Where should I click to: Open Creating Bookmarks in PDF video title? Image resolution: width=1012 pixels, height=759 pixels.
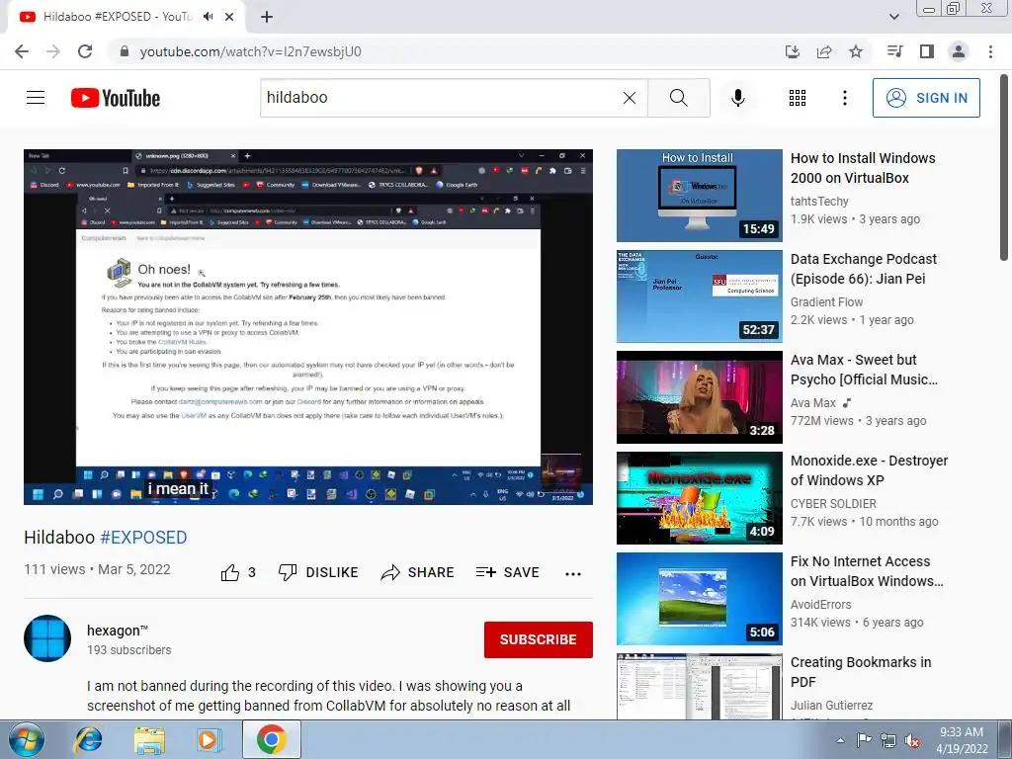861,672
